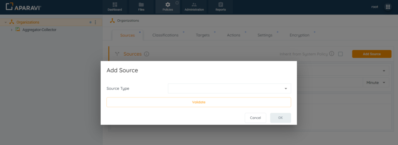Switch to the Classifications tab
The height and width of the screenshot is (145, 398).
pos(165,35)
